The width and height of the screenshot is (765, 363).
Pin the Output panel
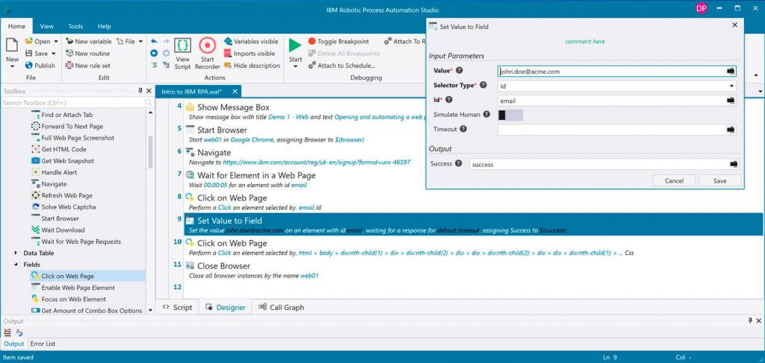pos(750,321)
